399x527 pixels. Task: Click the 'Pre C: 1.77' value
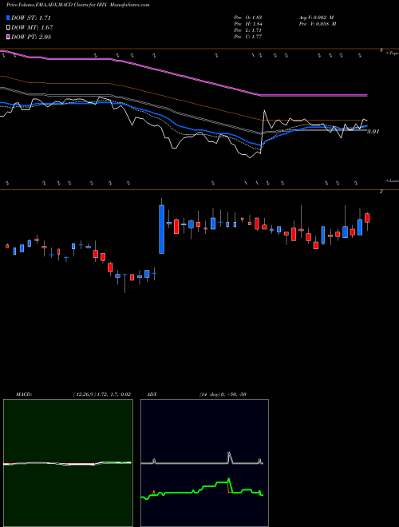pyautogui.click(x=248, y=37)
